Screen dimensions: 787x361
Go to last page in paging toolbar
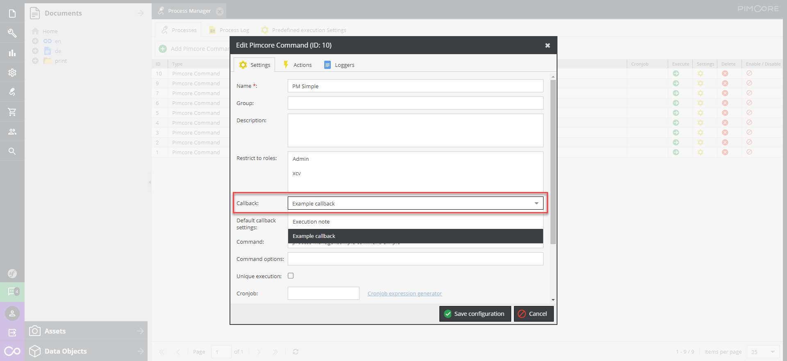click(x=275, y=352)
